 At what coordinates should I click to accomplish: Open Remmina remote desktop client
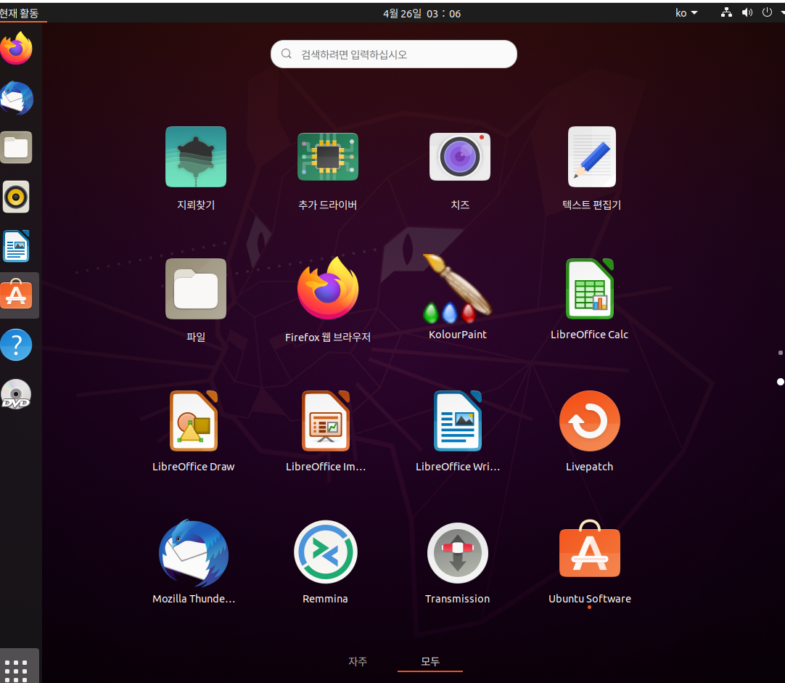(x=326, y=552)
